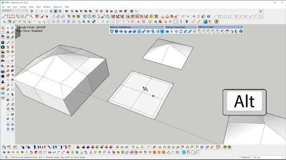
Task: Click the red pencil tool icon
Action: pos(42,16)
